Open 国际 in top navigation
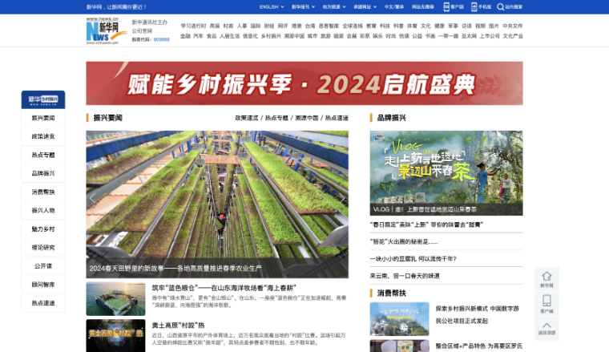This screenshot has height=352, width=609. point(256,26)
